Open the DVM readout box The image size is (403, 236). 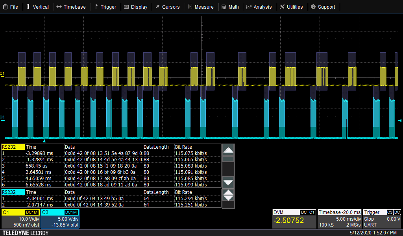tap(294, 219)
